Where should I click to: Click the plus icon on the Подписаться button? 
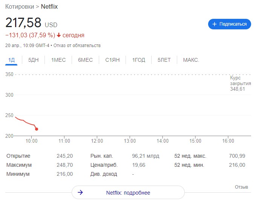click(215, 24)
